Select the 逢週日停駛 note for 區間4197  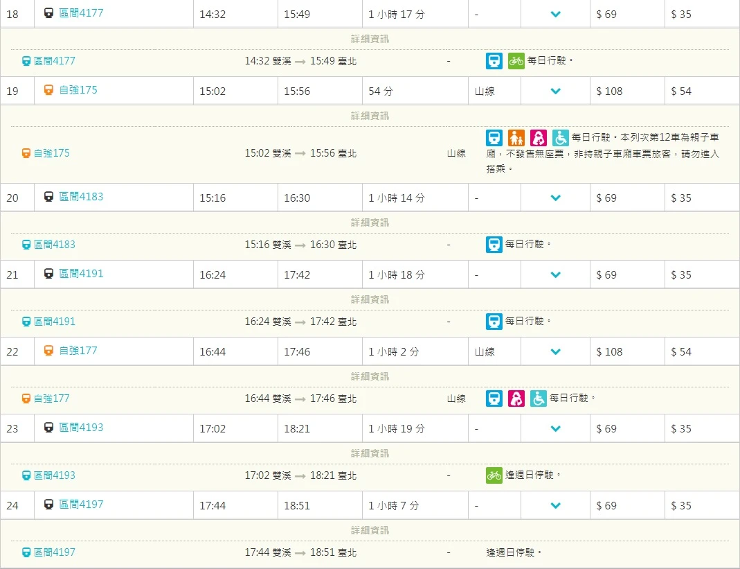click(514, 552)
